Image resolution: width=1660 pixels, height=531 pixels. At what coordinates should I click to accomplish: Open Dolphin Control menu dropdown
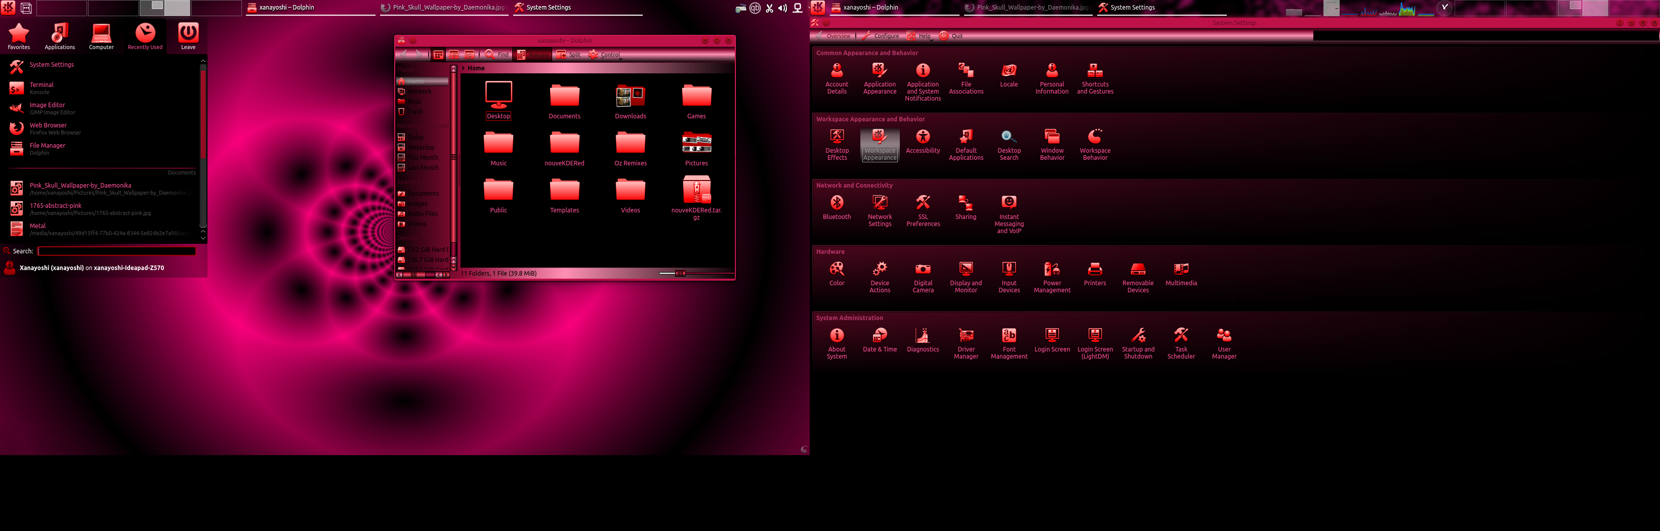tap(604, 55)
